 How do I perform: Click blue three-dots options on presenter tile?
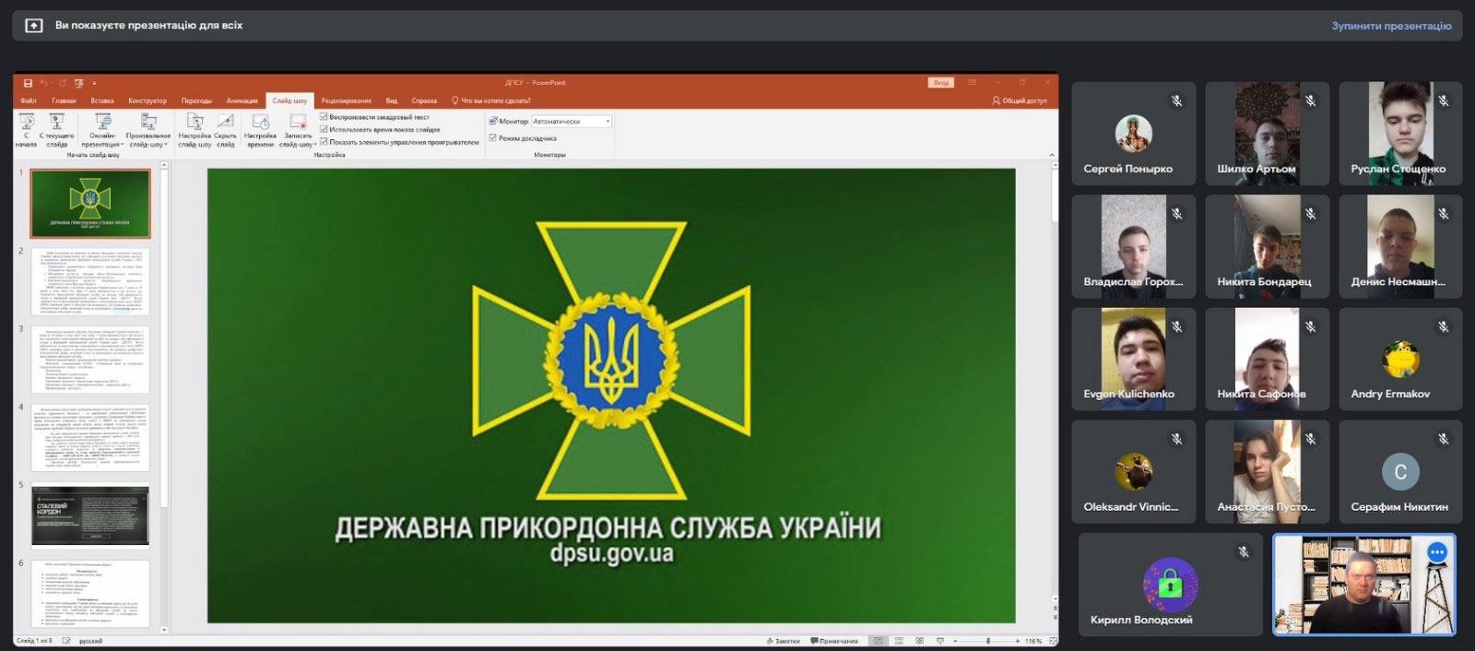click(x=1436, y=552)
